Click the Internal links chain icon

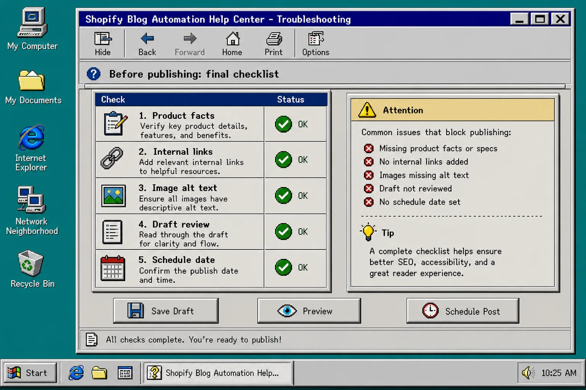112,158
